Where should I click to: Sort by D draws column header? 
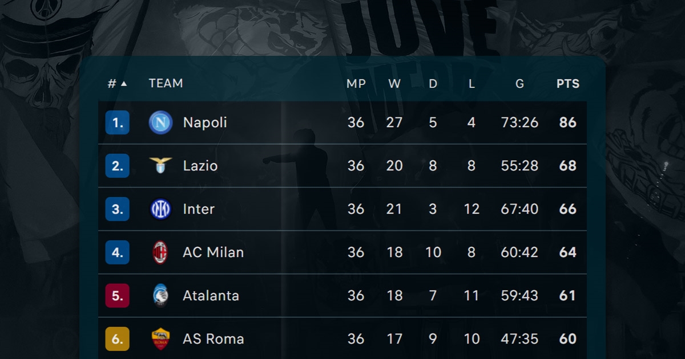pyautogui.click(x=433, y=84)
